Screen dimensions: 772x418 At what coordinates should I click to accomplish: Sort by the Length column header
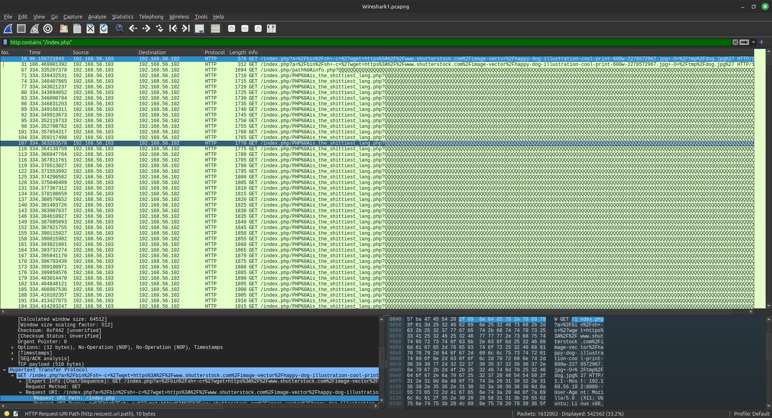click(238, 52)
